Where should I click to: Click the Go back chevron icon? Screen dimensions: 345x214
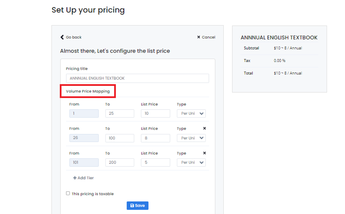tap(62, 37)
